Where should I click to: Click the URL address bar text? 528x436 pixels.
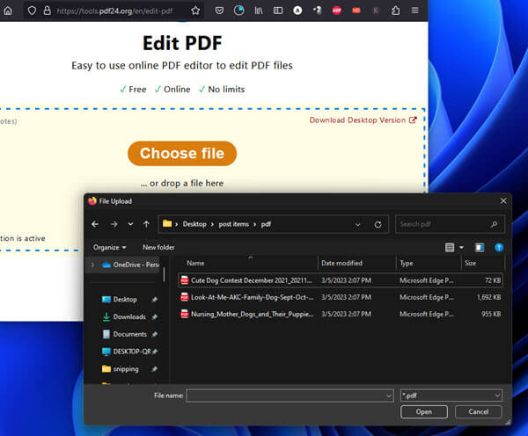114,11
